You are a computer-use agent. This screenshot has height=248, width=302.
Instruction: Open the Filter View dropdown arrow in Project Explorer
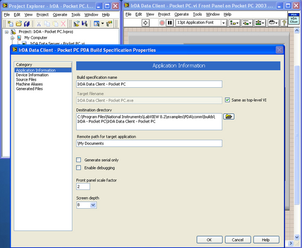103,24
